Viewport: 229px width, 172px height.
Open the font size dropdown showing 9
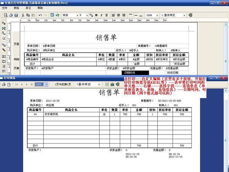(x=87, y=15)
